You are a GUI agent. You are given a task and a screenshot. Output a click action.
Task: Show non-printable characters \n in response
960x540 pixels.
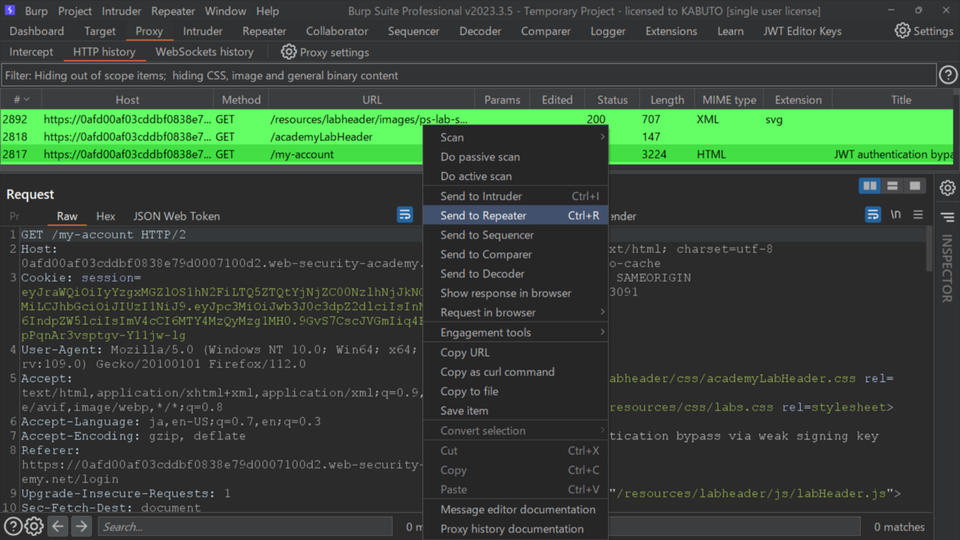[x=896, y=214]
